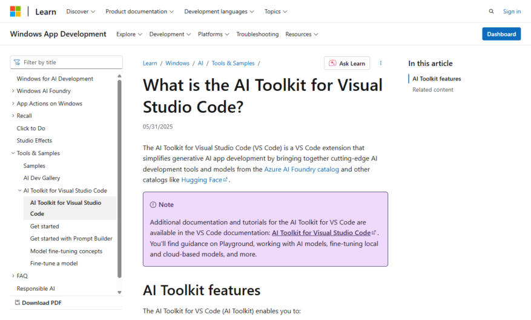The image size is (531, 320).
Task: Open the Dashboard button
Action: (x=501, y=34)
